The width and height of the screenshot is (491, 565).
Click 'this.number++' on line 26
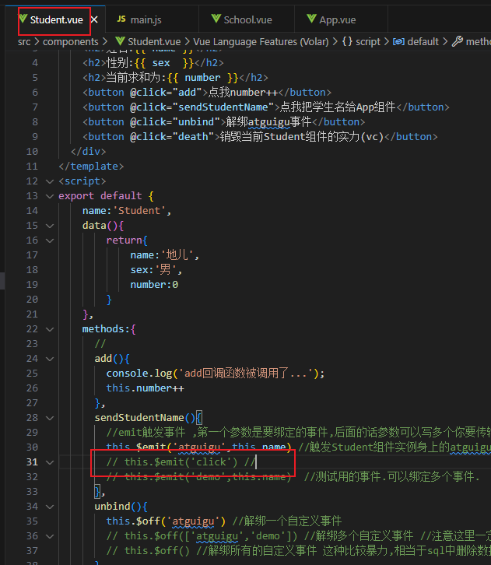(x=145, y=388)
